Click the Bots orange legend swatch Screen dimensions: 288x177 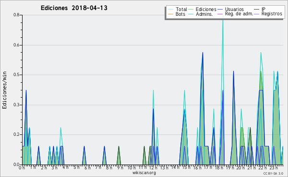[170, 14]
